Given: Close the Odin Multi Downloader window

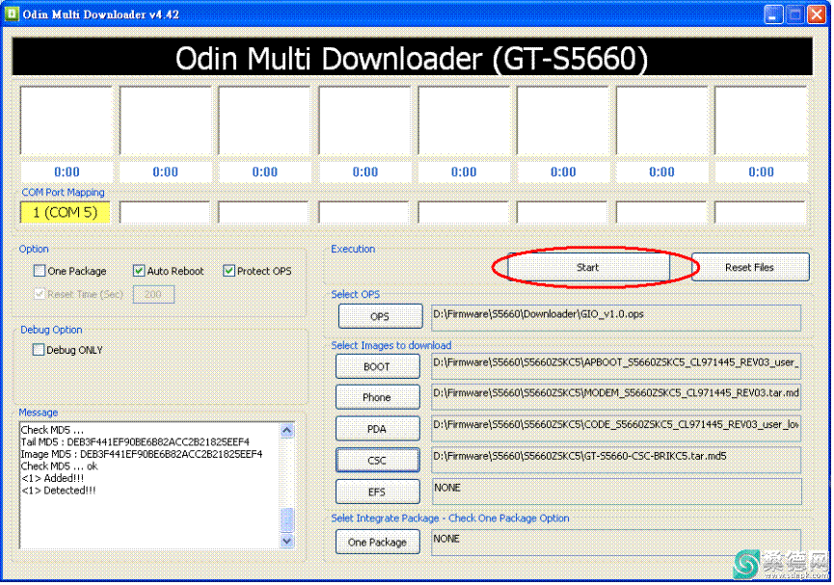Looking at the screenshot, I should 817,14.
